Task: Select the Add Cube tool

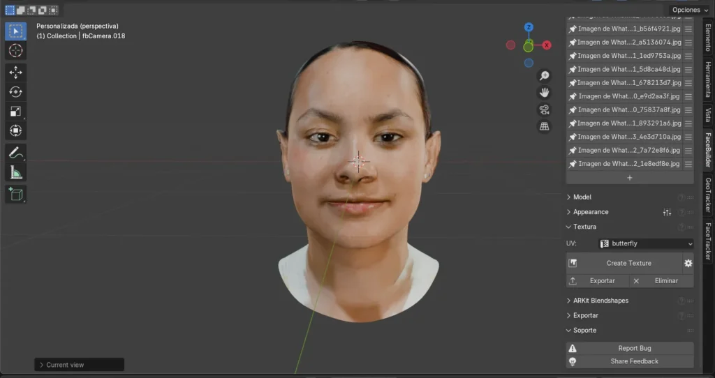Action: [x=15, y=194]
